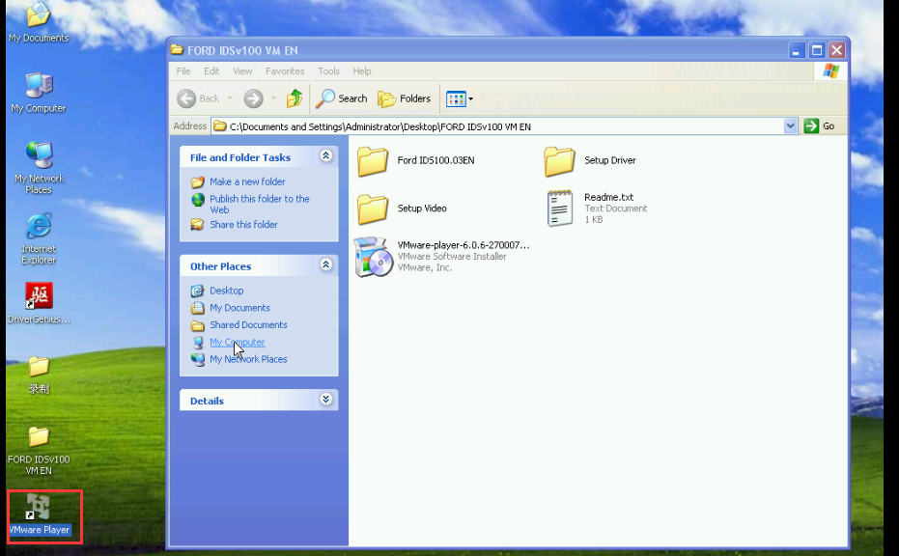Maximize the FORD IDSv100 VM EN window

(x=817, y=50)
